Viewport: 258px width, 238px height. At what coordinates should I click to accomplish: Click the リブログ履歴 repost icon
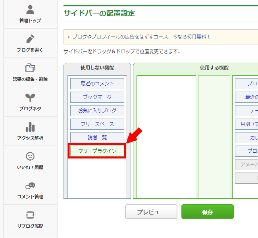[x=30, y=215]
